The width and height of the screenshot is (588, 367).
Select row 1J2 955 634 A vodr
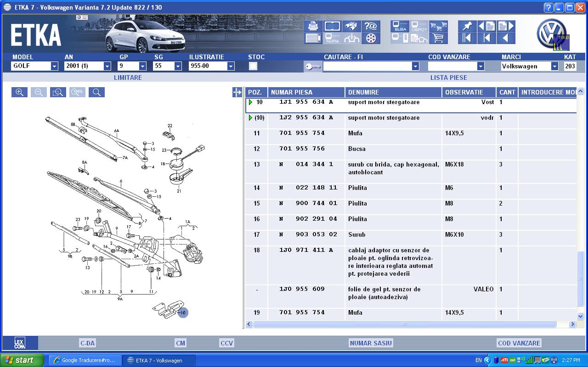tap(411, 121)
